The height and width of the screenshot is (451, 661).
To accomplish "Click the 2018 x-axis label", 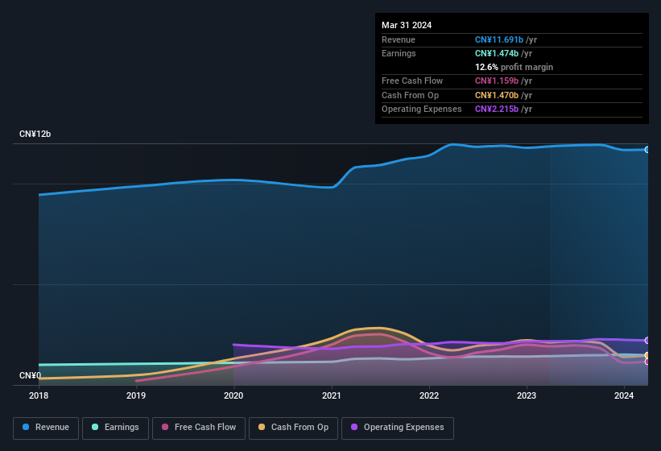I will coord(39,395).
